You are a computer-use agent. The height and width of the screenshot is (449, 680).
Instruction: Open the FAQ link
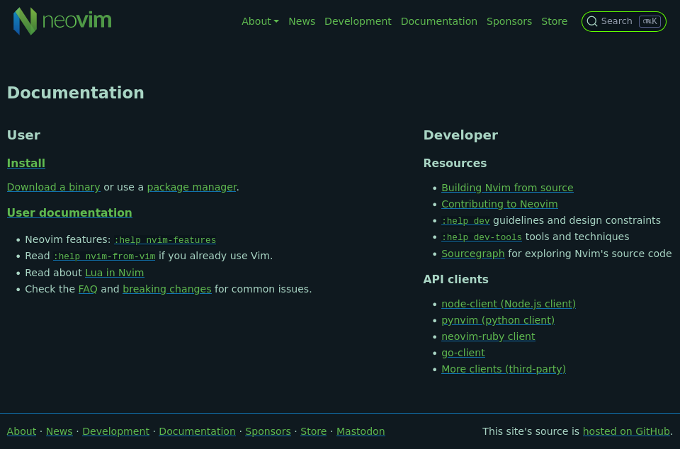pos(87,289)
